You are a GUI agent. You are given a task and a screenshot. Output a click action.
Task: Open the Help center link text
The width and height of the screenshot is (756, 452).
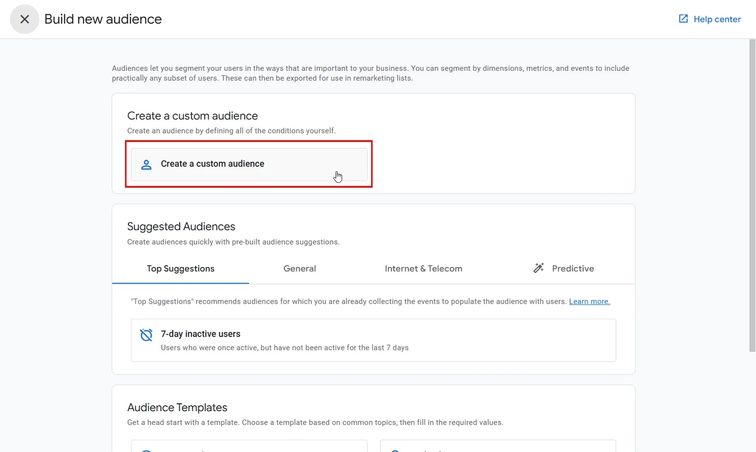click(717, 19)
